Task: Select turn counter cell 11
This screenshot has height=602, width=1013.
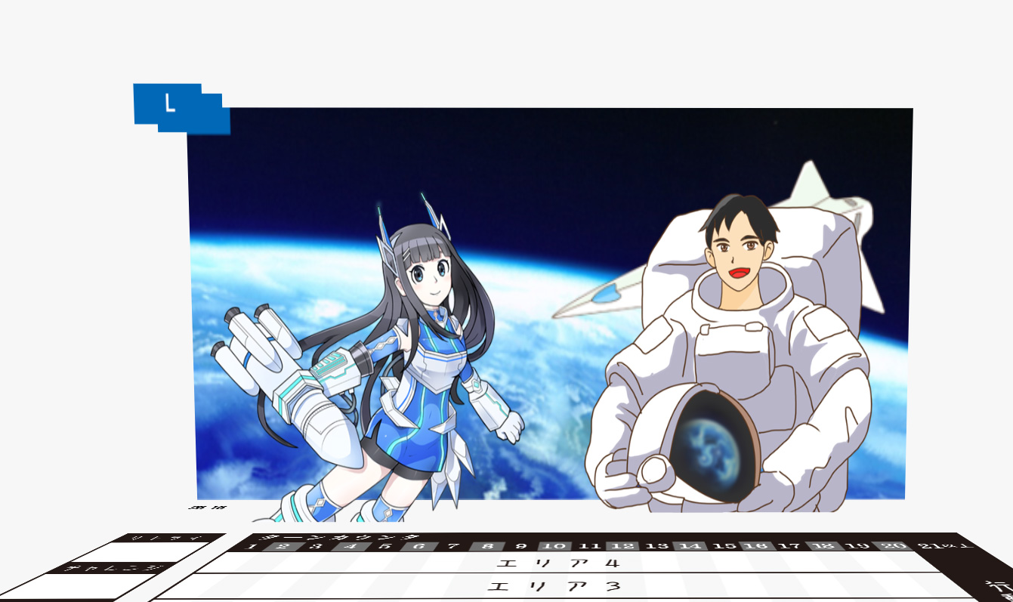Action: point(588,546)
